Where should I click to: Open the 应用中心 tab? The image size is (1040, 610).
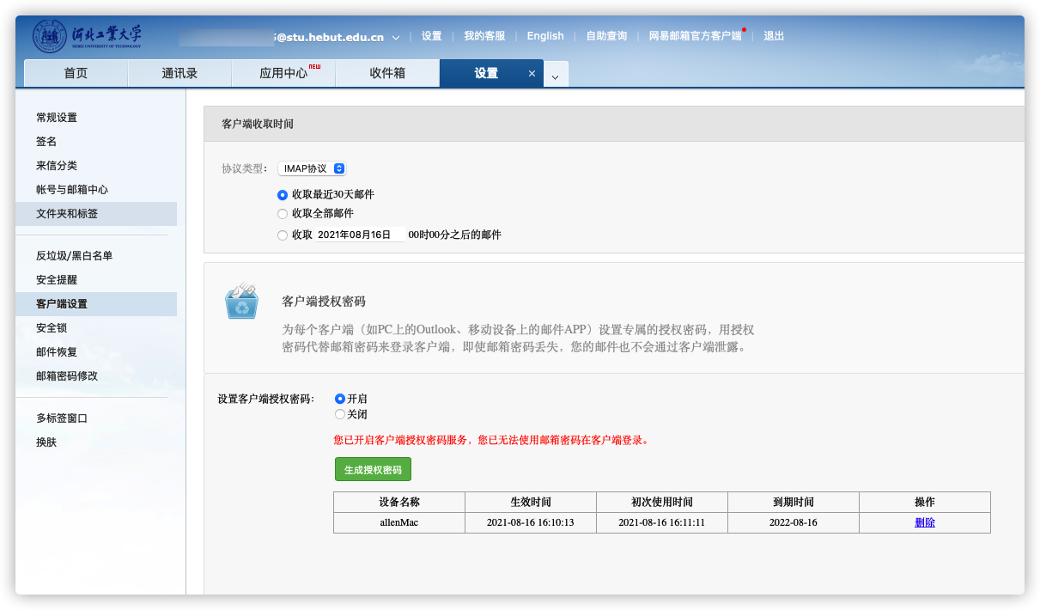[x=283, y=73]
